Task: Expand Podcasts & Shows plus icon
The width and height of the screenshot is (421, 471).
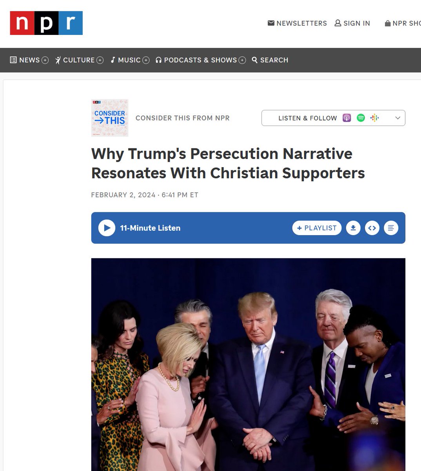Action: (242, 60)
